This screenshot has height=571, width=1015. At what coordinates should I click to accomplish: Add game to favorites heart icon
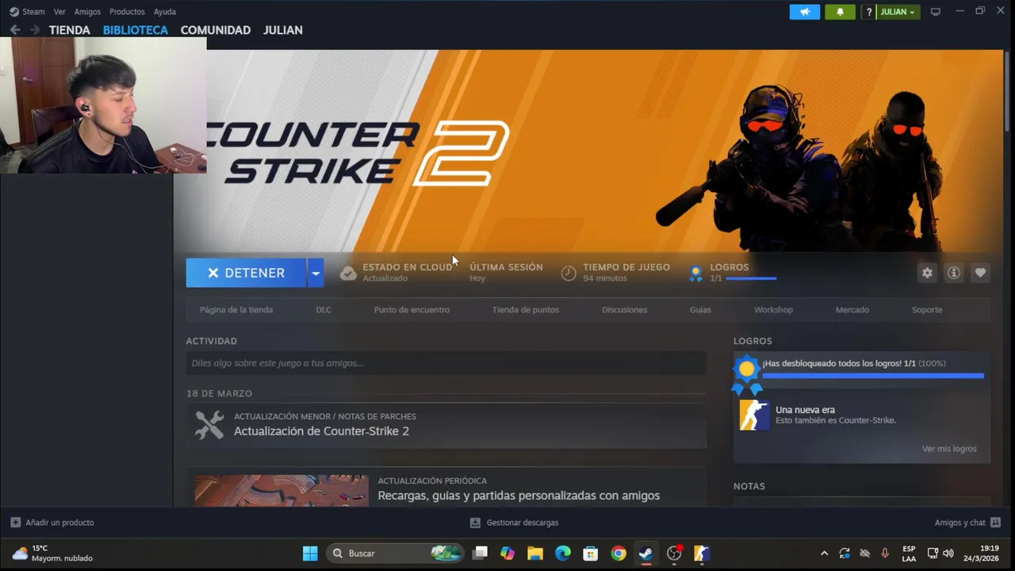tap(980, 273)
